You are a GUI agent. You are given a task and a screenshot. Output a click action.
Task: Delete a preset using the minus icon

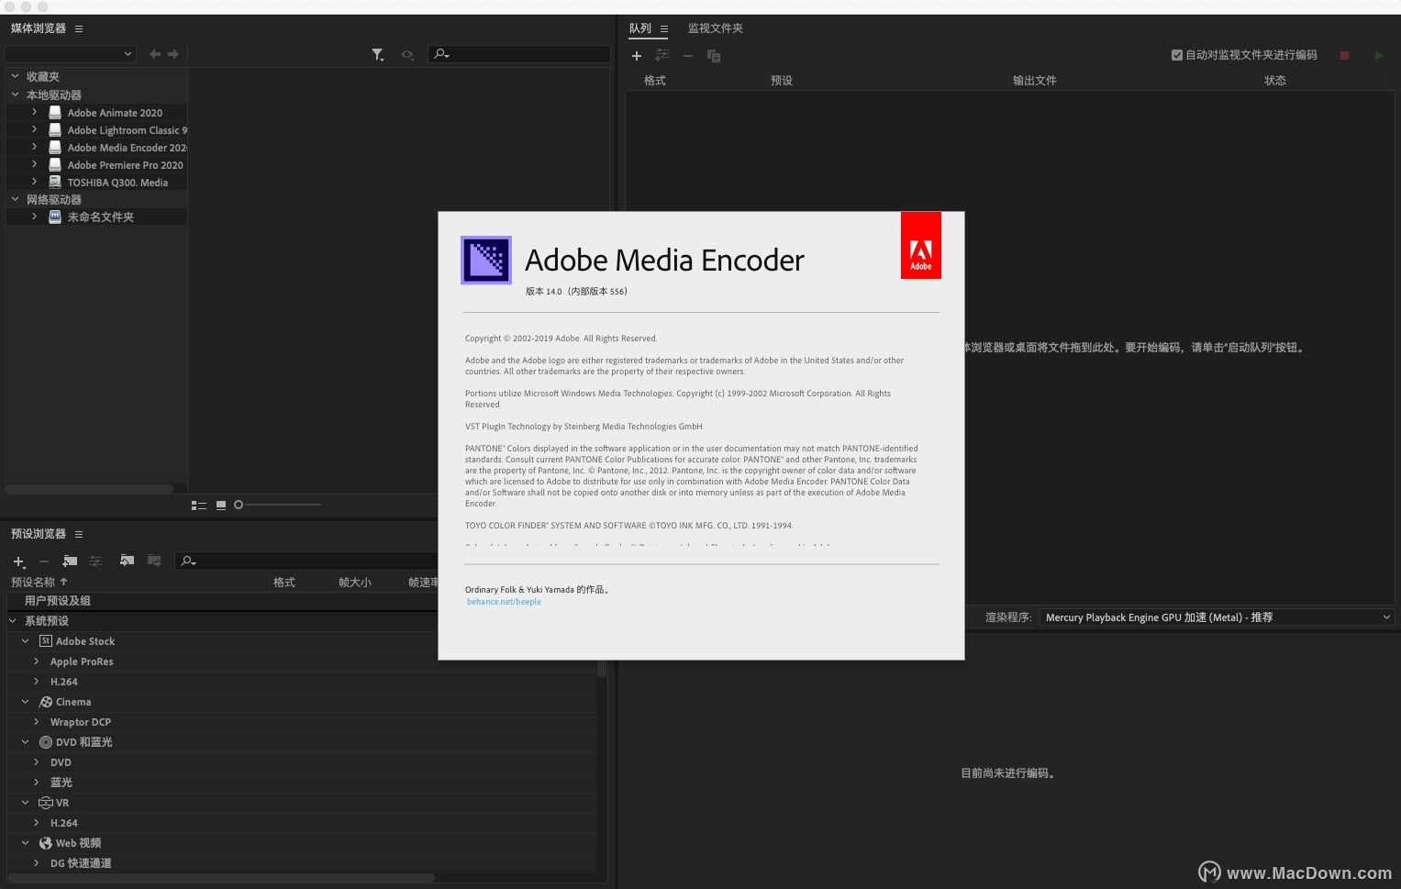tap(43, 561)
